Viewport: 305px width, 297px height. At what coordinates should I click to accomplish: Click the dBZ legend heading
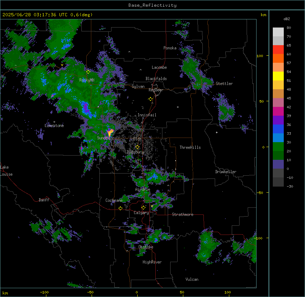[287, 19]
